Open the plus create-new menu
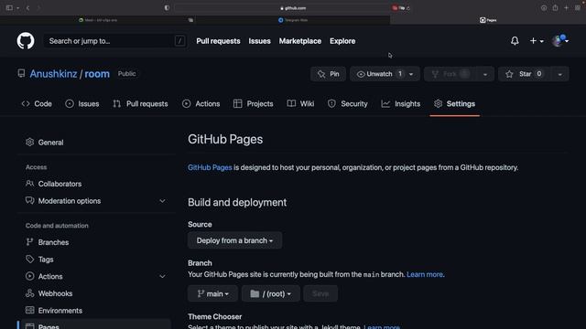Screen dimensions: 586x329 tap(537, 41)
